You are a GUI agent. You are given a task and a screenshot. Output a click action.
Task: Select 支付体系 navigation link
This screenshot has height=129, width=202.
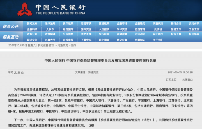194,24
